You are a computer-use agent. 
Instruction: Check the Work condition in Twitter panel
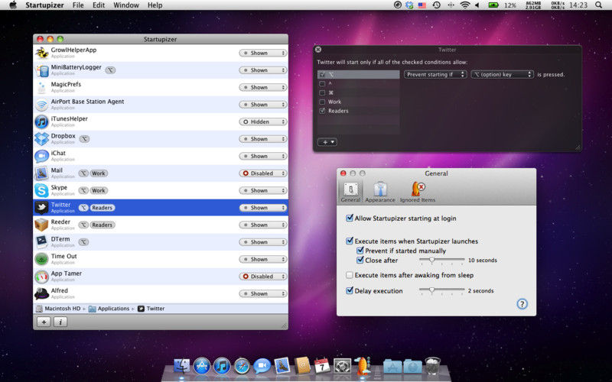click(322, 102)
